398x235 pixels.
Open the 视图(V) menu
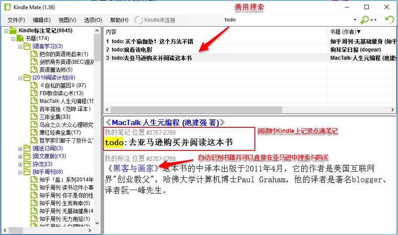[67, 20]
